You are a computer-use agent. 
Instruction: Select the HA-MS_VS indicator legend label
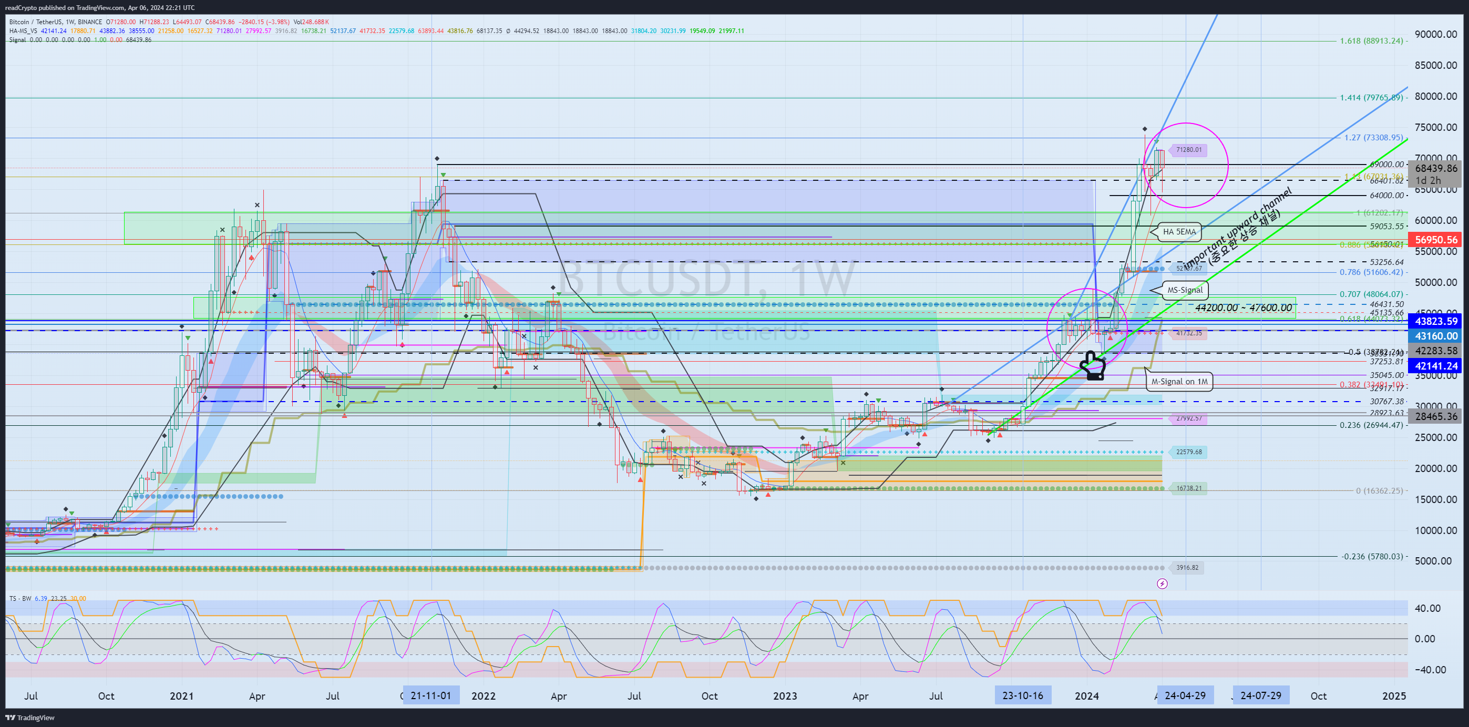pyautogui.click(x=23, y=31)
